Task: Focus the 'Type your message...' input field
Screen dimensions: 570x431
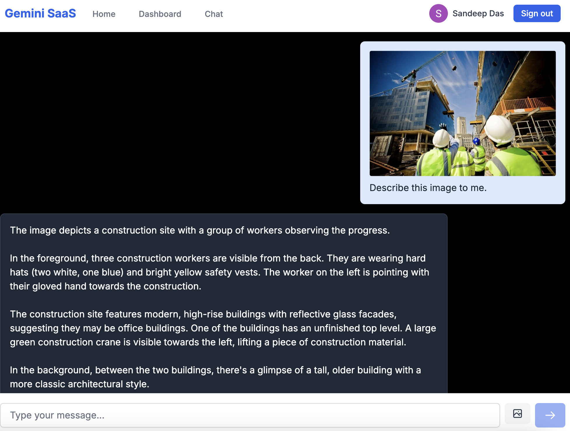Action: (250, 415)
